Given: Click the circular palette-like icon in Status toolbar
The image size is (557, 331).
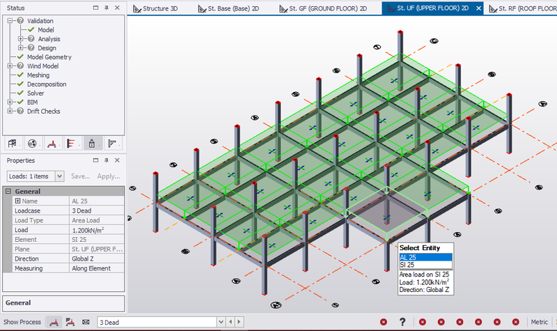Looking at the screenshot, I should click(x=32, y=144).
